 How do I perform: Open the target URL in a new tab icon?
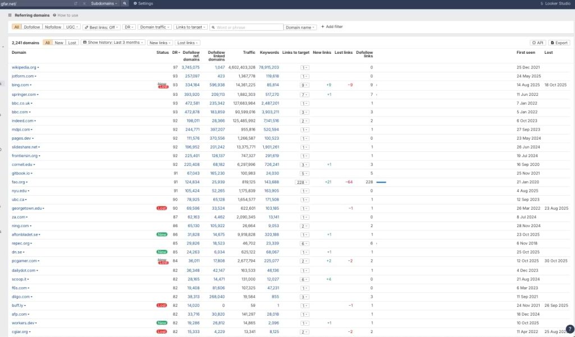(x=75, y=3)
